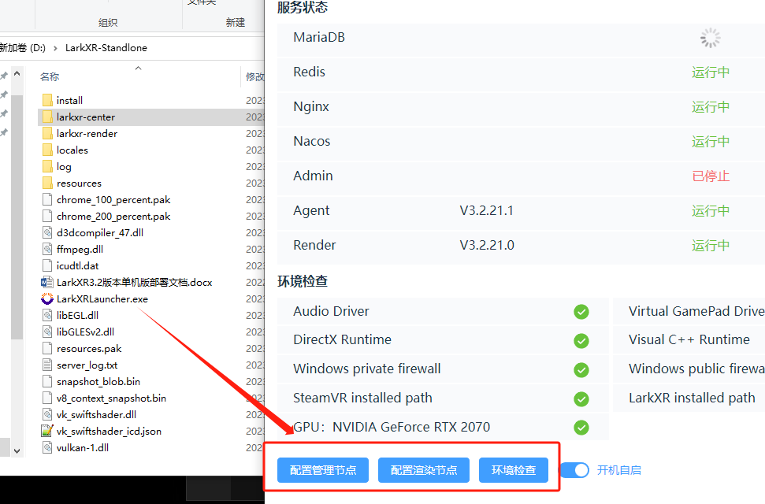Click the v8_context_snapshot.bin file icon

pyautogui.click(x=47, y=398)
